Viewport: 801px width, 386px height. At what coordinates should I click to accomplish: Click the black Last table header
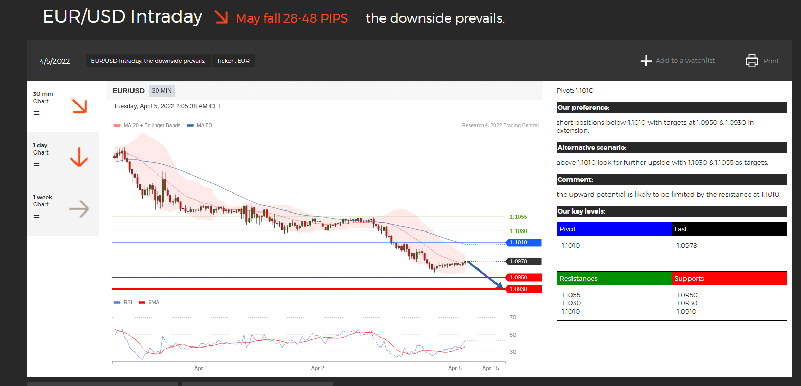pos(729,229)
